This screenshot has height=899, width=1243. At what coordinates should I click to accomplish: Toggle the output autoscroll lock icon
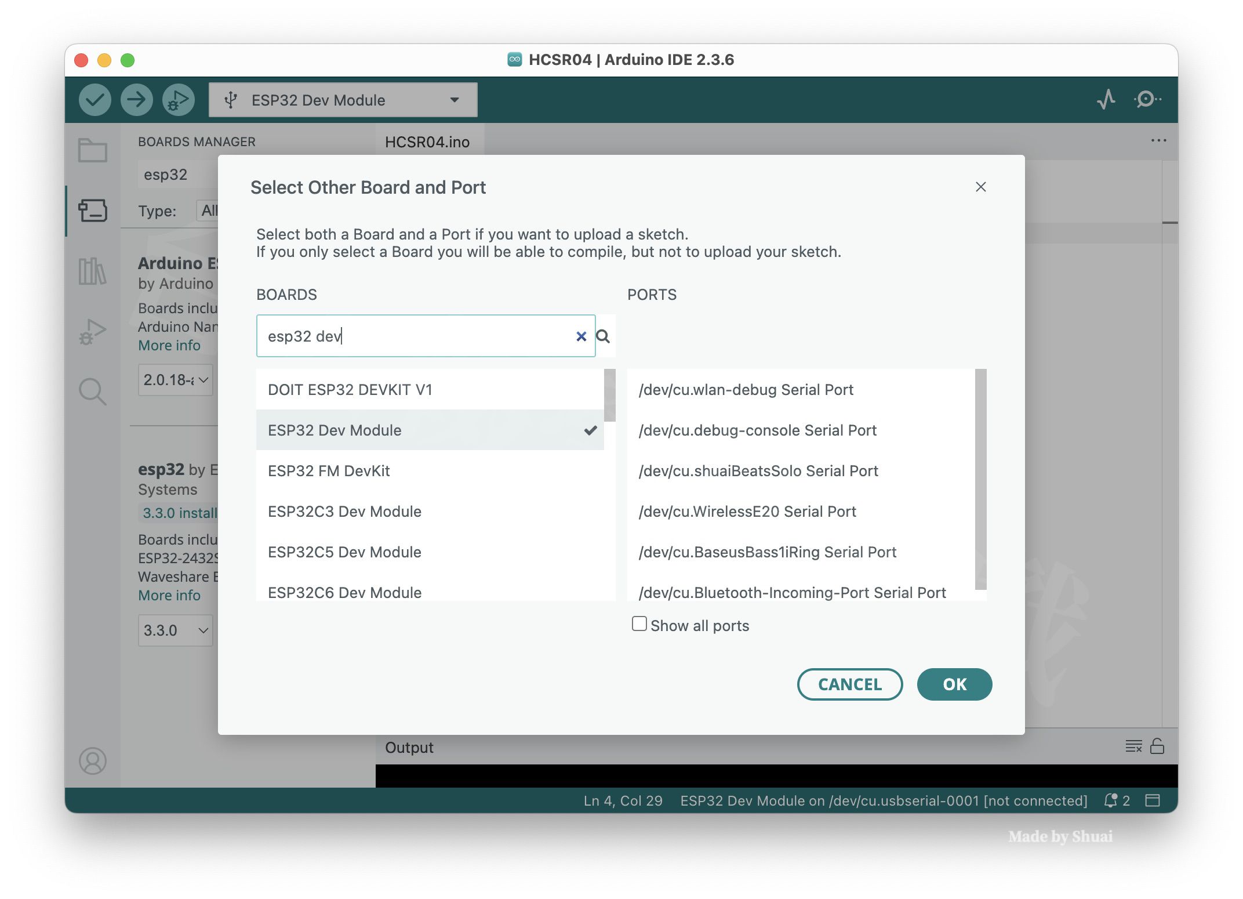1157,746
